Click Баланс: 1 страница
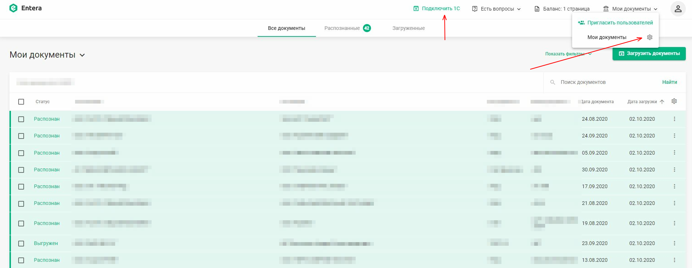 562,9
